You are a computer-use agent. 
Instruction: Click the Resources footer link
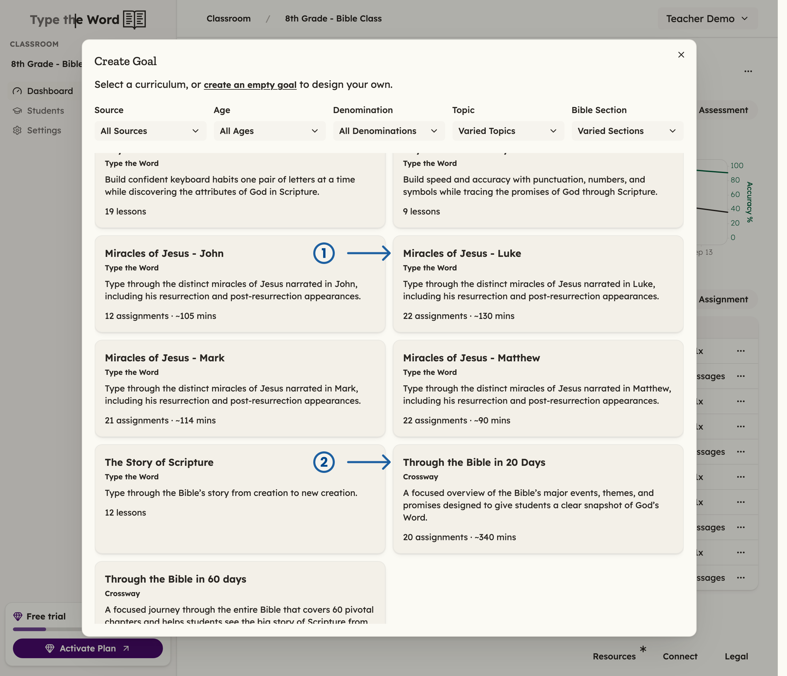(x=614, y=656)
